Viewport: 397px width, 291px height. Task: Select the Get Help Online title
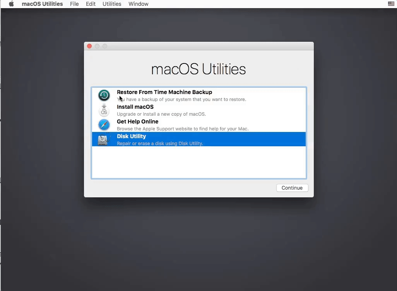click(137, 122)
